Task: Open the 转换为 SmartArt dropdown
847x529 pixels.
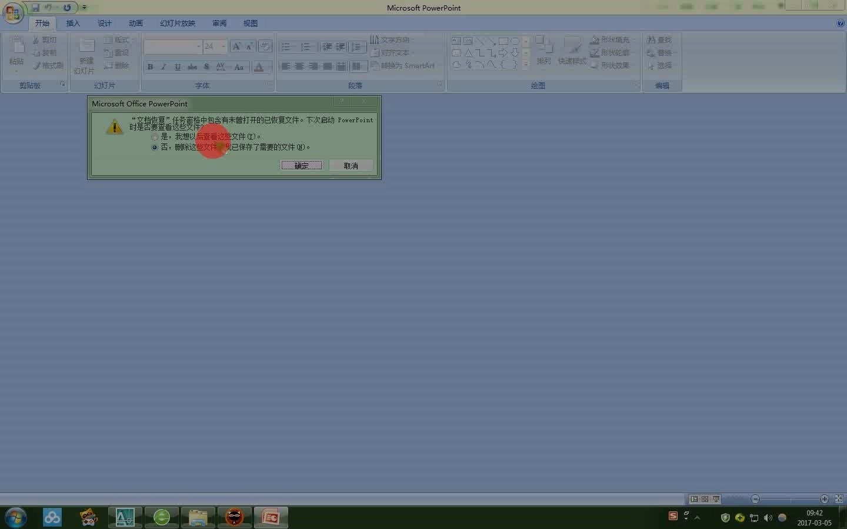Action: (x=404, y=66)
